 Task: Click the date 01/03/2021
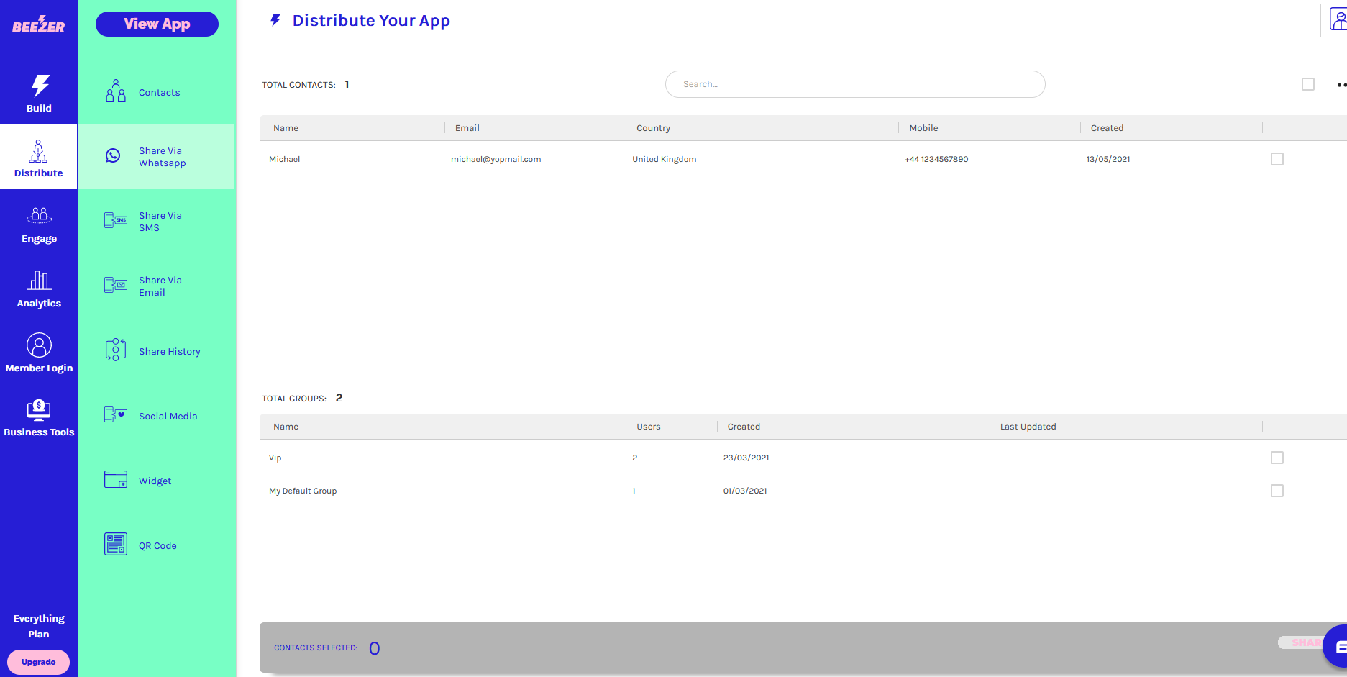(x=744, y=491)
